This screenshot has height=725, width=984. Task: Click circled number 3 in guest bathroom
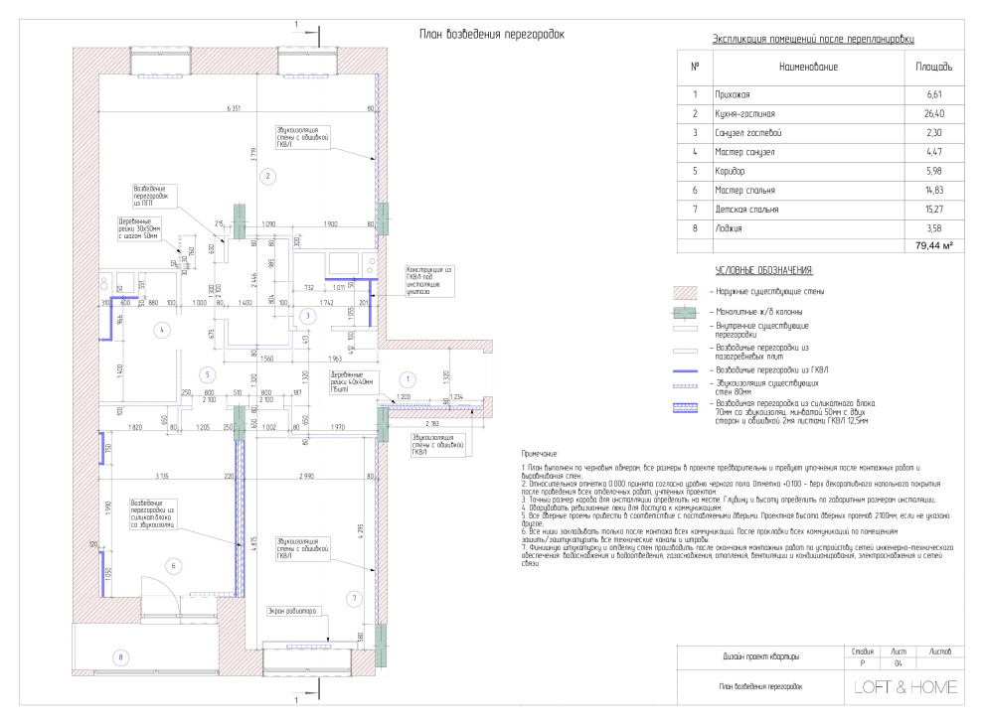(307, 316)
